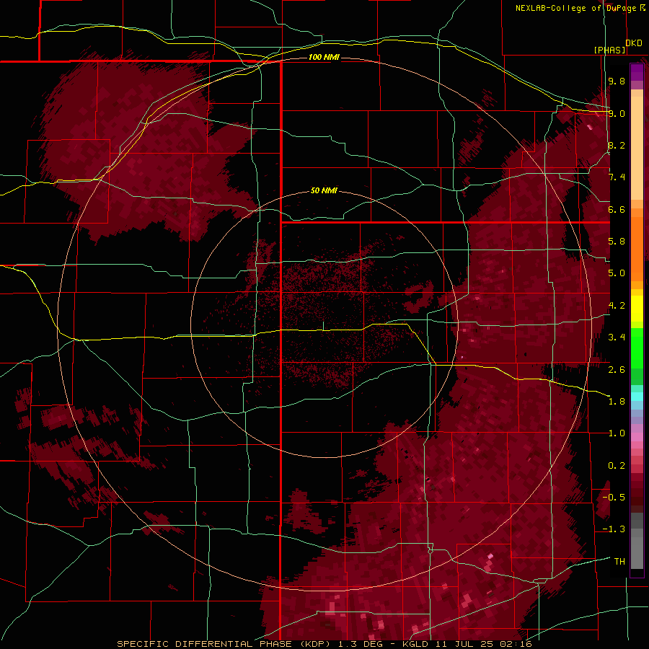Pick the purple segment atop the color bar

click(x=637, y=72)
